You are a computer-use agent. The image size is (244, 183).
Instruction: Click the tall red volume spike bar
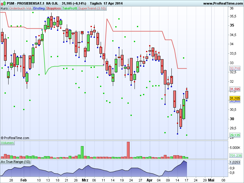pos(128,150)
